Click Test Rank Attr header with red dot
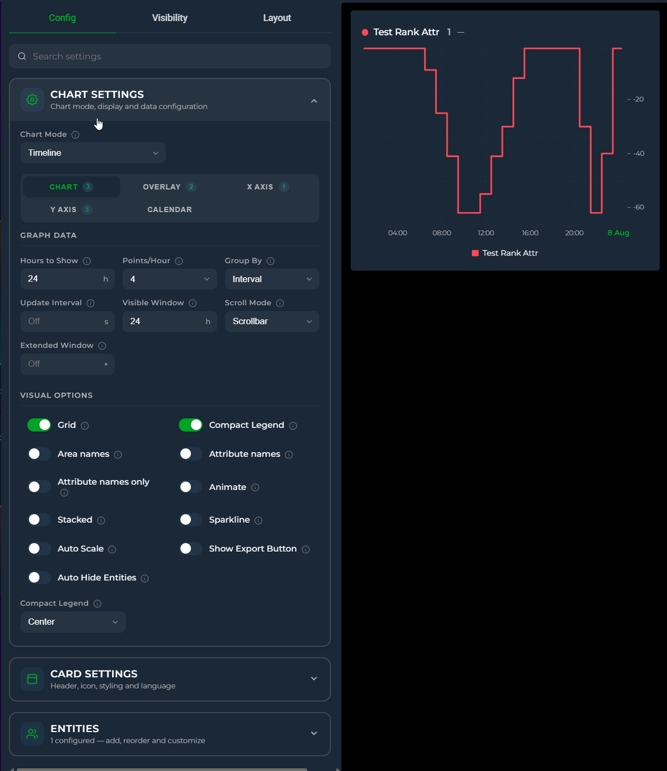 401,32
